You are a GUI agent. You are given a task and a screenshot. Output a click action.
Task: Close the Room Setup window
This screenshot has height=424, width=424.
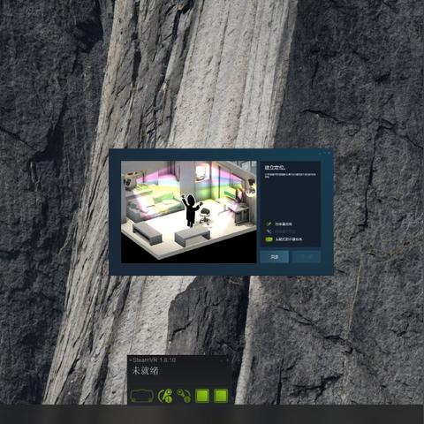(x=329, y=153)
